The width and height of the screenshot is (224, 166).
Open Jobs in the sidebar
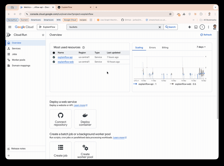pos(26,54)
